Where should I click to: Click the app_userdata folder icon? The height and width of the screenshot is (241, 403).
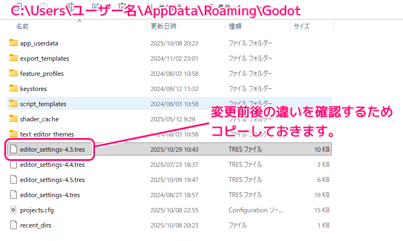click(x=14, y=43)
